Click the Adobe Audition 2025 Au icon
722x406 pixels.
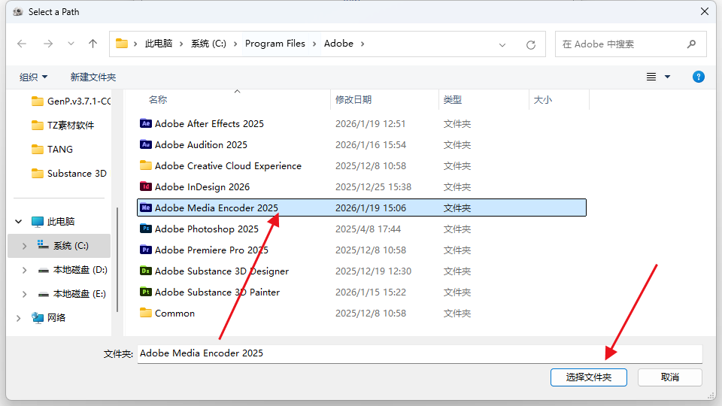[145, 144]
